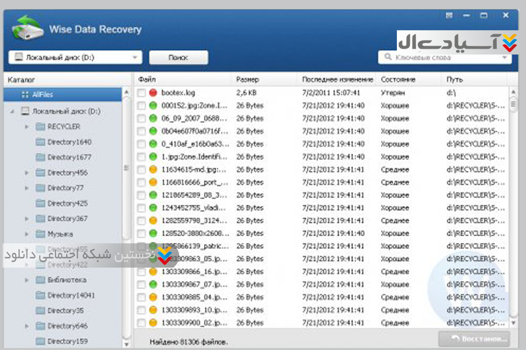Screen dimensions: 526x350
Task: Click the red status icon beside bootex.log
Action: click(x=153, y=93)
